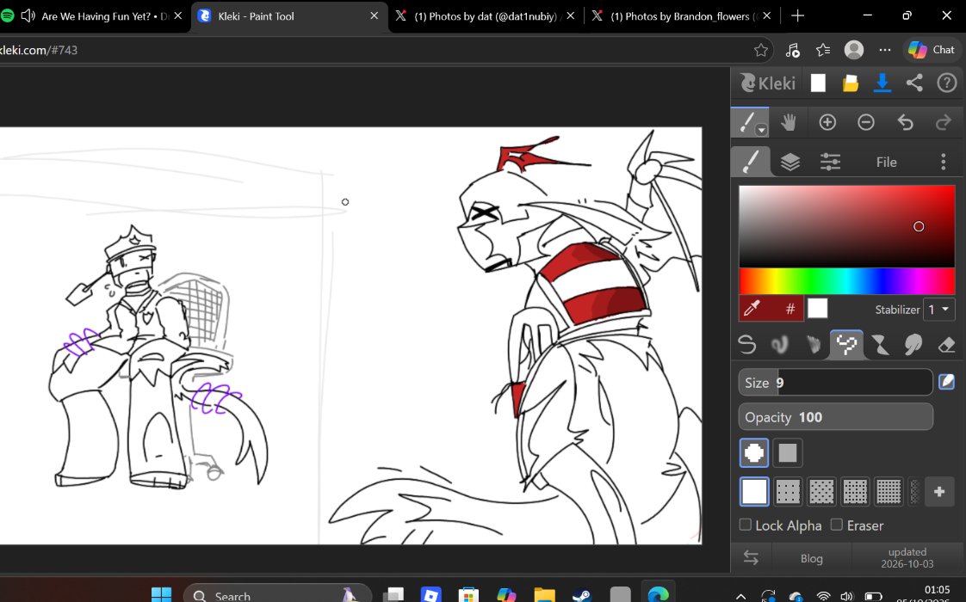Open a new browser tab
Screen dimensions: 966x602
797,16
